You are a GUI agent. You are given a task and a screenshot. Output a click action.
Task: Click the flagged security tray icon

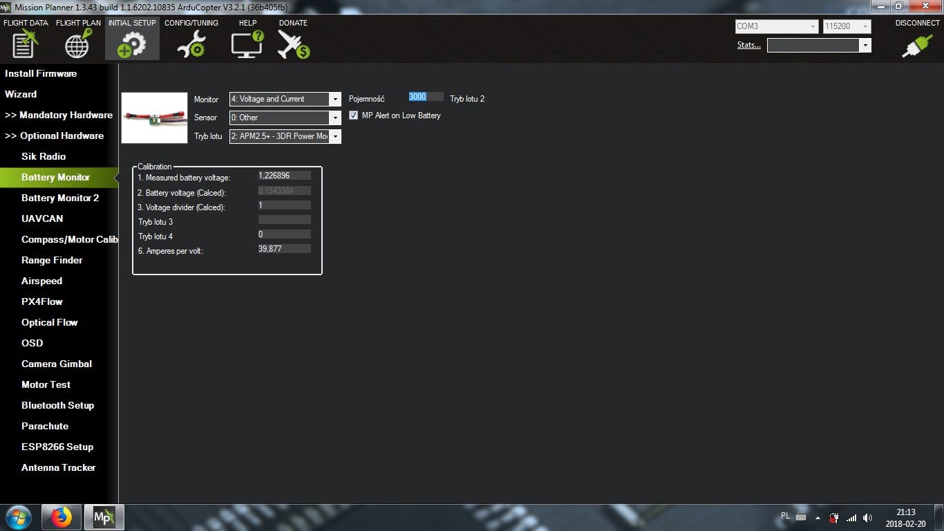click(834, 517)
